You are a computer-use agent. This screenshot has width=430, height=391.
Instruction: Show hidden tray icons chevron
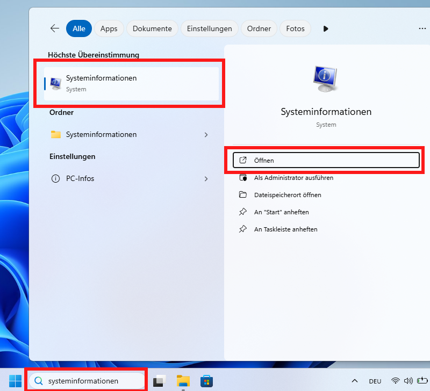click(x=355, y=381)
